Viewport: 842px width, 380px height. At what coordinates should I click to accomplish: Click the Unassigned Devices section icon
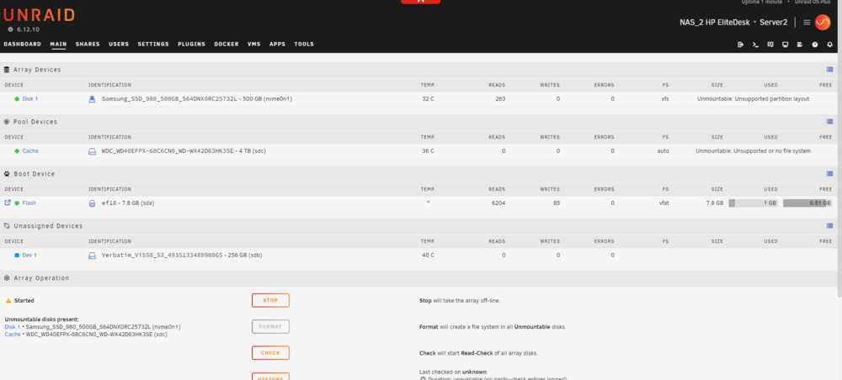coord(7,226)
